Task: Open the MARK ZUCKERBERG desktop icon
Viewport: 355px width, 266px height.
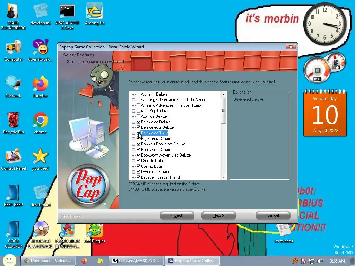Action: coord(13,17)
